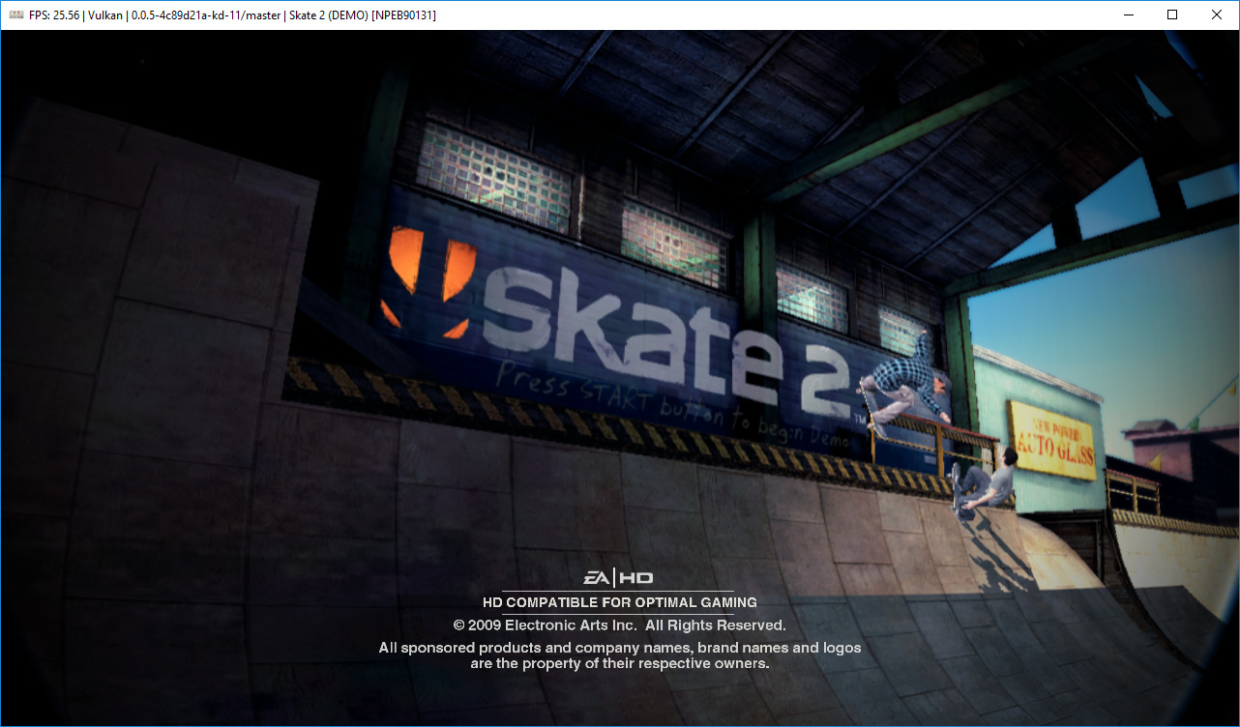Click the 'Press START button to begin Demo' text
The height and width of the screenshot is (727, 1240).
click(673, 404)
